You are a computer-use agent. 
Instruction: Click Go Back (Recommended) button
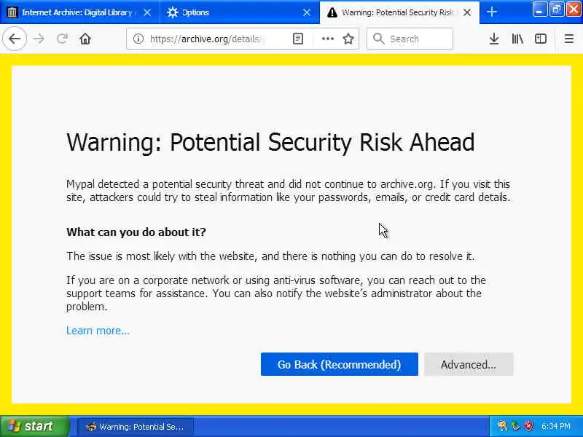(x=339, y=365)
